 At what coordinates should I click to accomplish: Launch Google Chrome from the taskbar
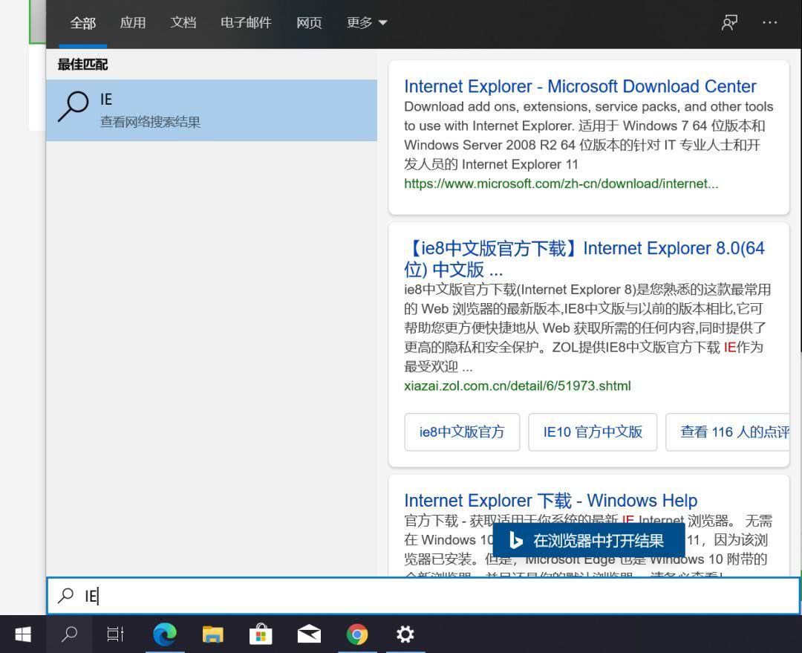357,634
